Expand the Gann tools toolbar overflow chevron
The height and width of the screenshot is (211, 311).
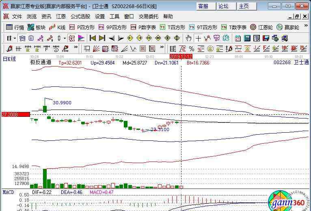click(x=162, y=47)
